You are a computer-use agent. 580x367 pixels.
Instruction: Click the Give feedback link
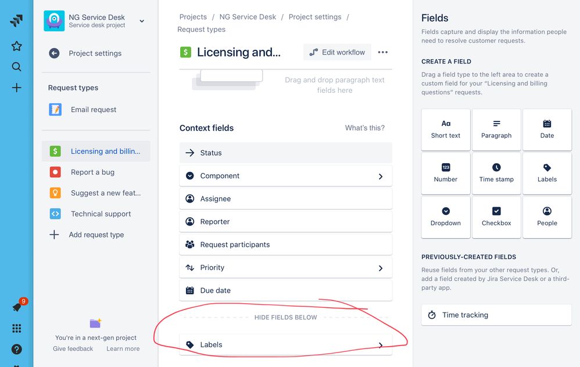(x=73, y=348)
